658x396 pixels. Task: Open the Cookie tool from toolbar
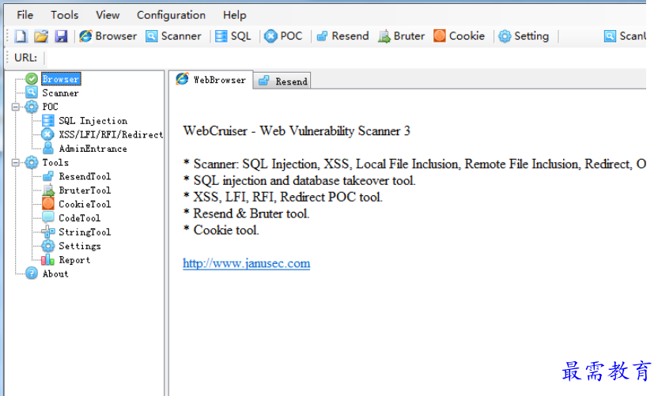459,36
